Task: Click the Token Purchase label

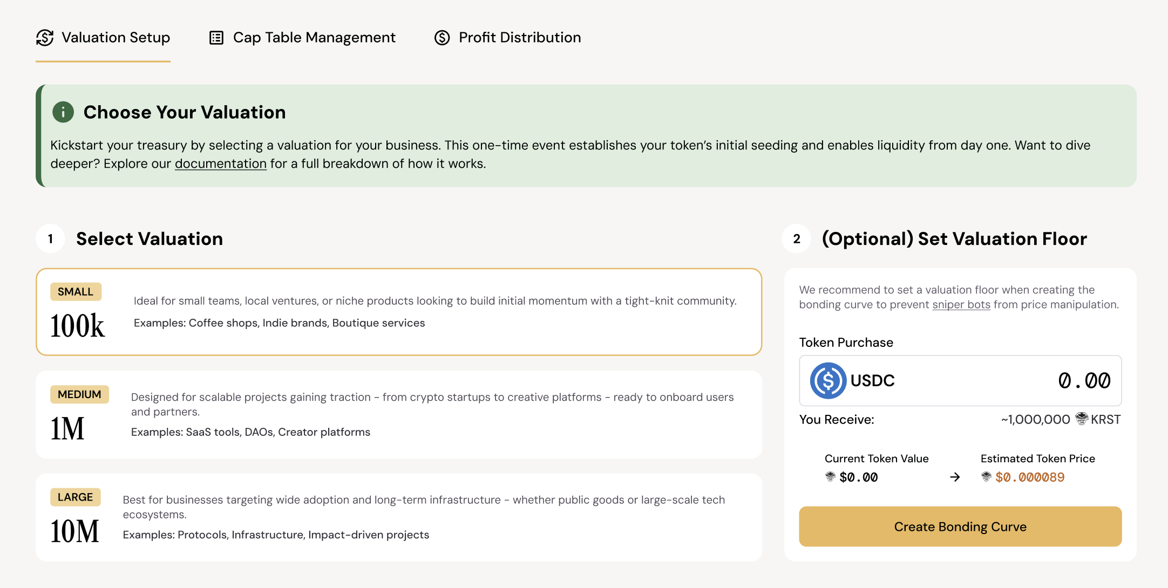Action: click(x=846, y=343)
